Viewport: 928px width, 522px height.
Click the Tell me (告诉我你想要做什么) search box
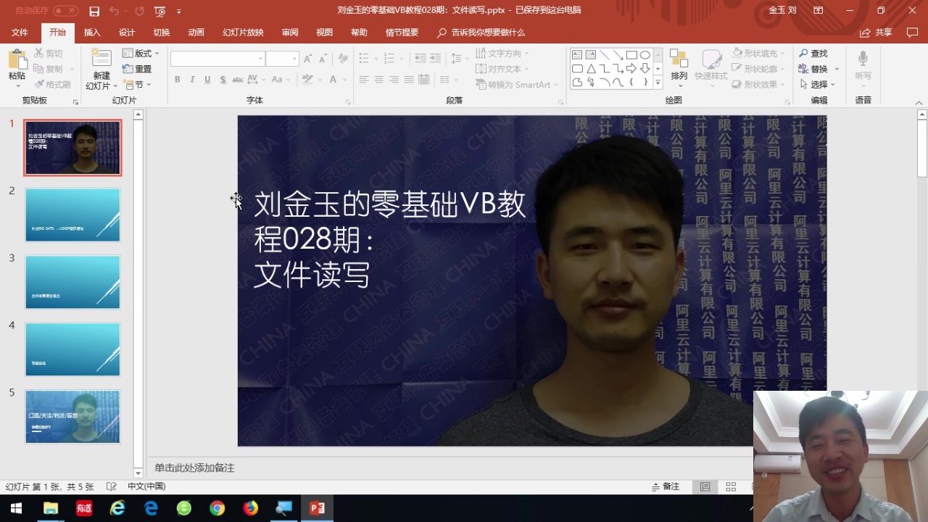(x=481, y=33)
